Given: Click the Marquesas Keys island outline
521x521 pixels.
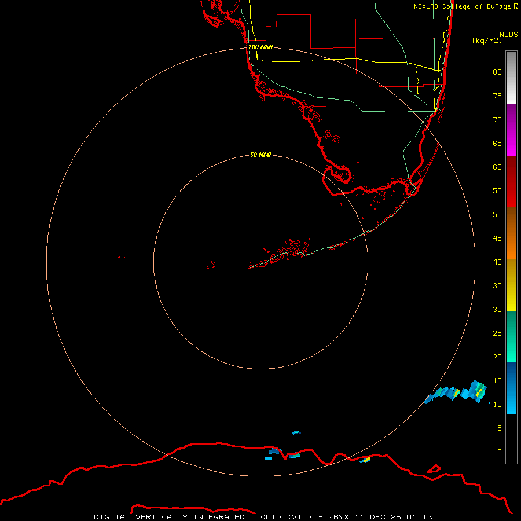Looking at the screenshot, I should 211,265.
